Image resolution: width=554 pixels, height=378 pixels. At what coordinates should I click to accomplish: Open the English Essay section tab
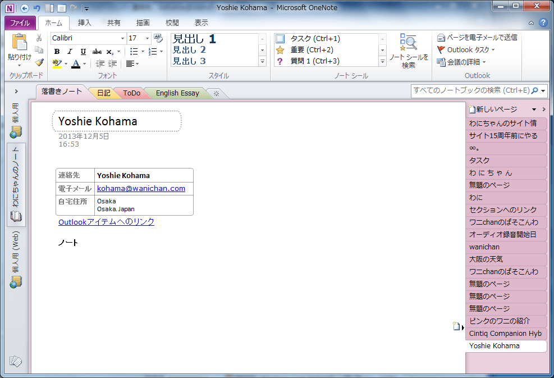[177, 93]
